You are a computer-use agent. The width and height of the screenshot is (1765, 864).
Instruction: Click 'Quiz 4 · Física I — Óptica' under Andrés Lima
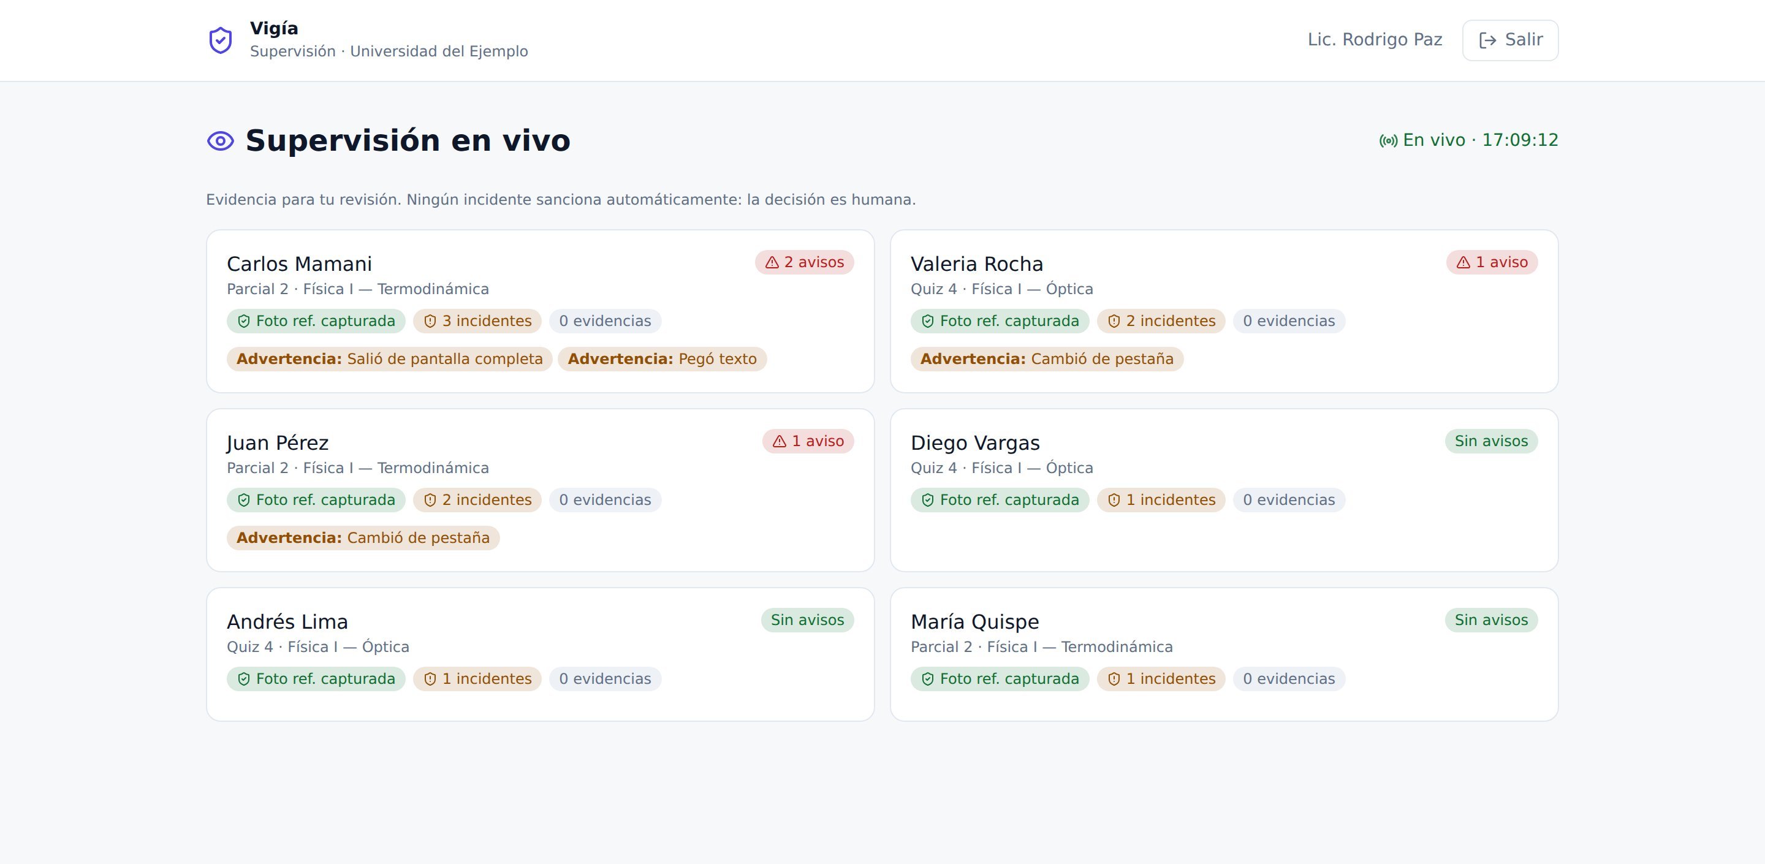(x=318, y=648)
